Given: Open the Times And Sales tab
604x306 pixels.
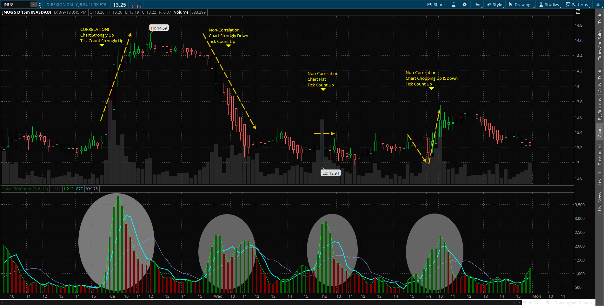Looking at the screenshot, I should click(600, 45).
